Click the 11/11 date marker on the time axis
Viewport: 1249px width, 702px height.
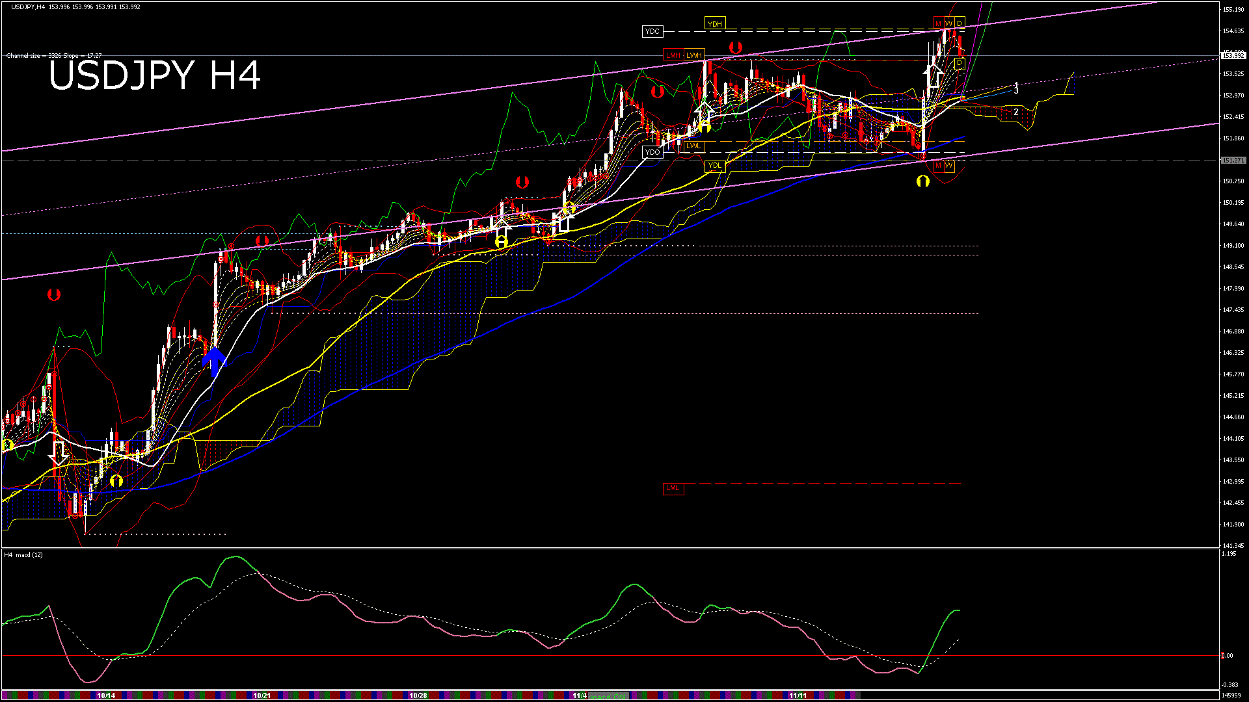point(798,695)
